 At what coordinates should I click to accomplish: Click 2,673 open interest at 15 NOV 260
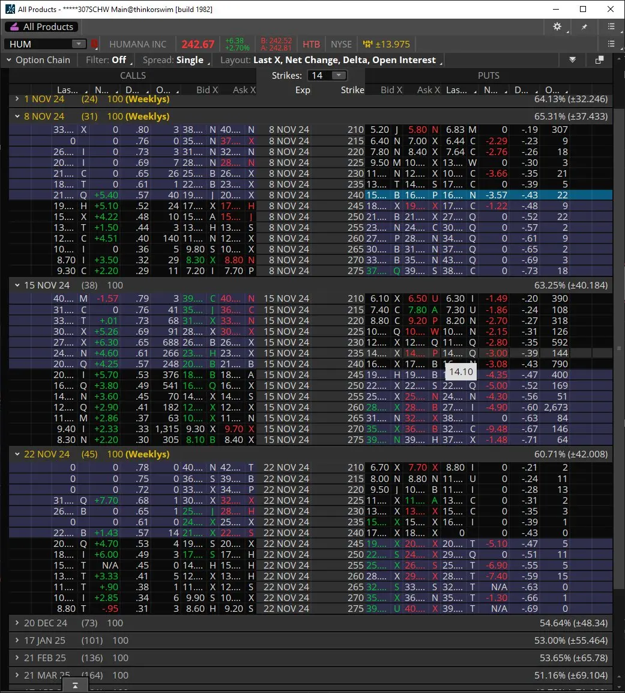(556, 407)
